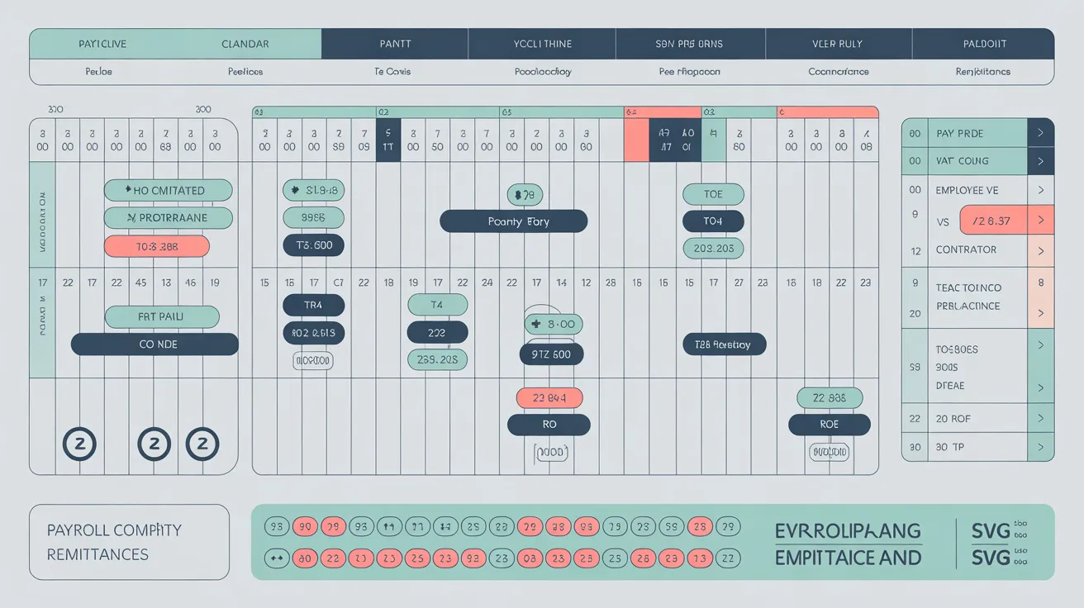This screenshot has width=1084, height=608.
Task: Click the rightmost circled 2 badge
Action: tap(202, 444)
